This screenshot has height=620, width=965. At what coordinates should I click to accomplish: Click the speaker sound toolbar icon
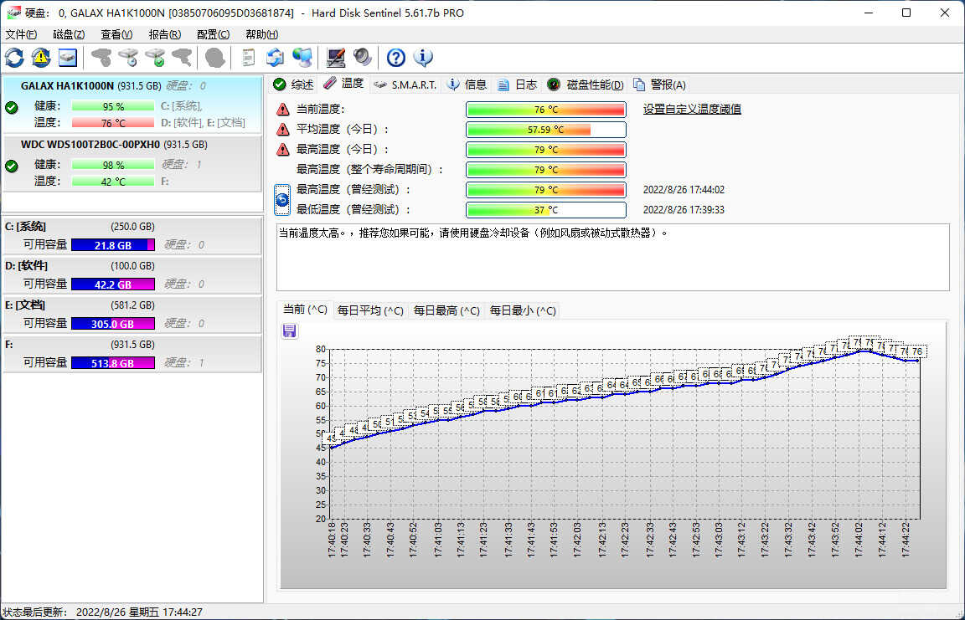click(x=363, y=58)
